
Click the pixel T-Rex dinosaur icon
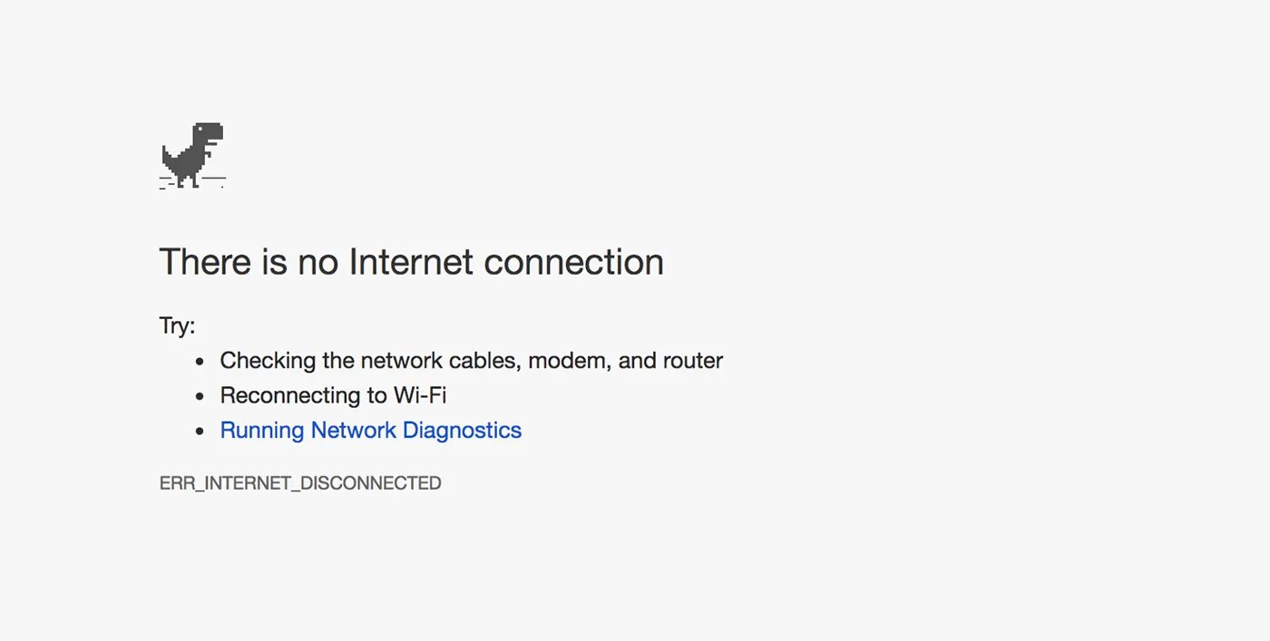(x=192, y=155)
